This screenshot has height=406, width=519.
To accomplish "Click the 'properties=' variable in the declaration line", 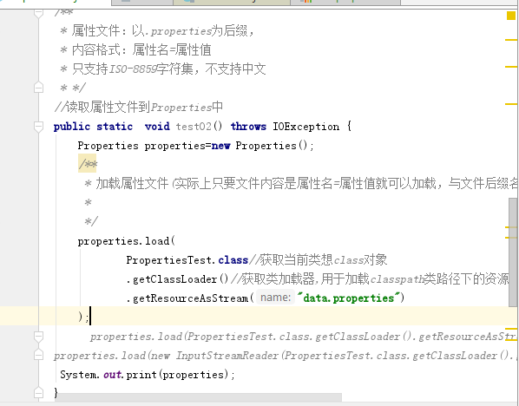I will click(178, 146).
